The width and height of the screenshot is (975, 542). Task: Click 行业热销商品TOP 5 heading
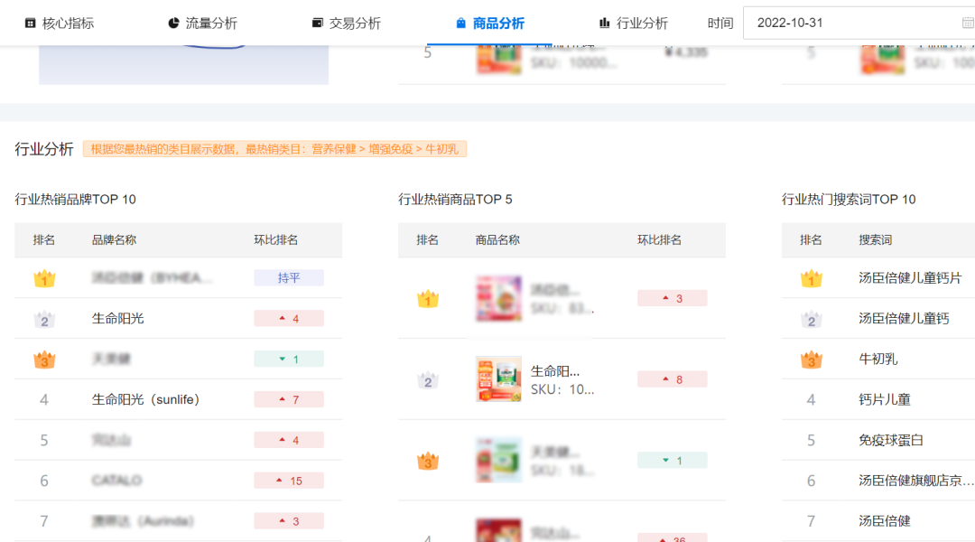(x=455, y=200)
